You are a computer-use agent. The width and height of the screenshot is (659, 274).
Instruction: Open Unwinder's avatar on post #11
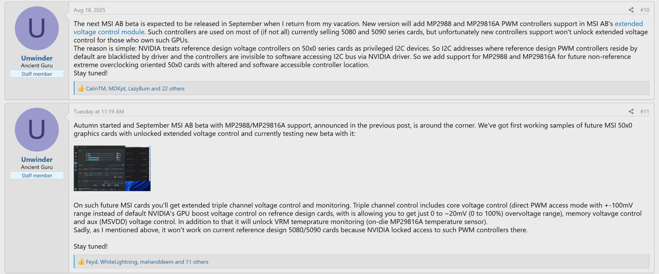pos(37,130)
